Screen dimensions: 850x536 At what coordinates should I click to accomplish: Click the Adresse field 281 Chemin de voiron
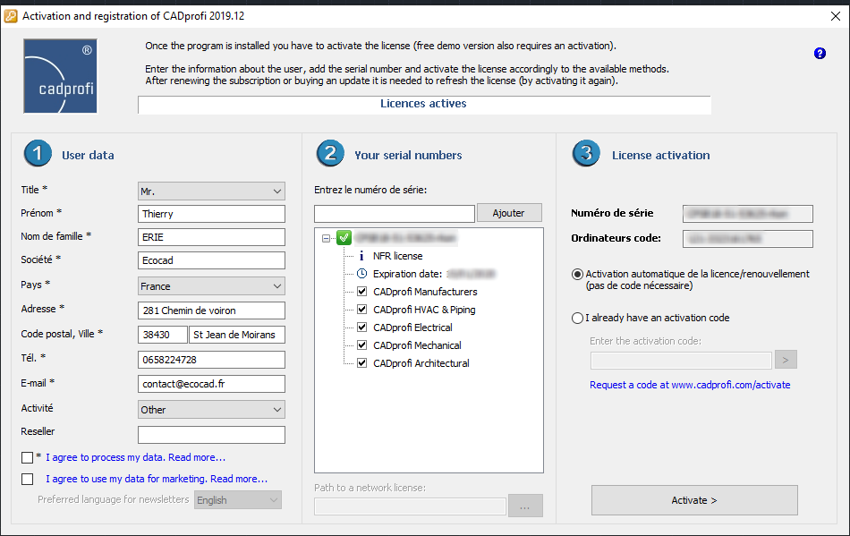point(211,311)
